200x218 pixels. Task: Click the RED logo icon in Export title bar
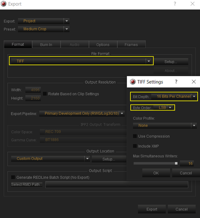(4, 4)
